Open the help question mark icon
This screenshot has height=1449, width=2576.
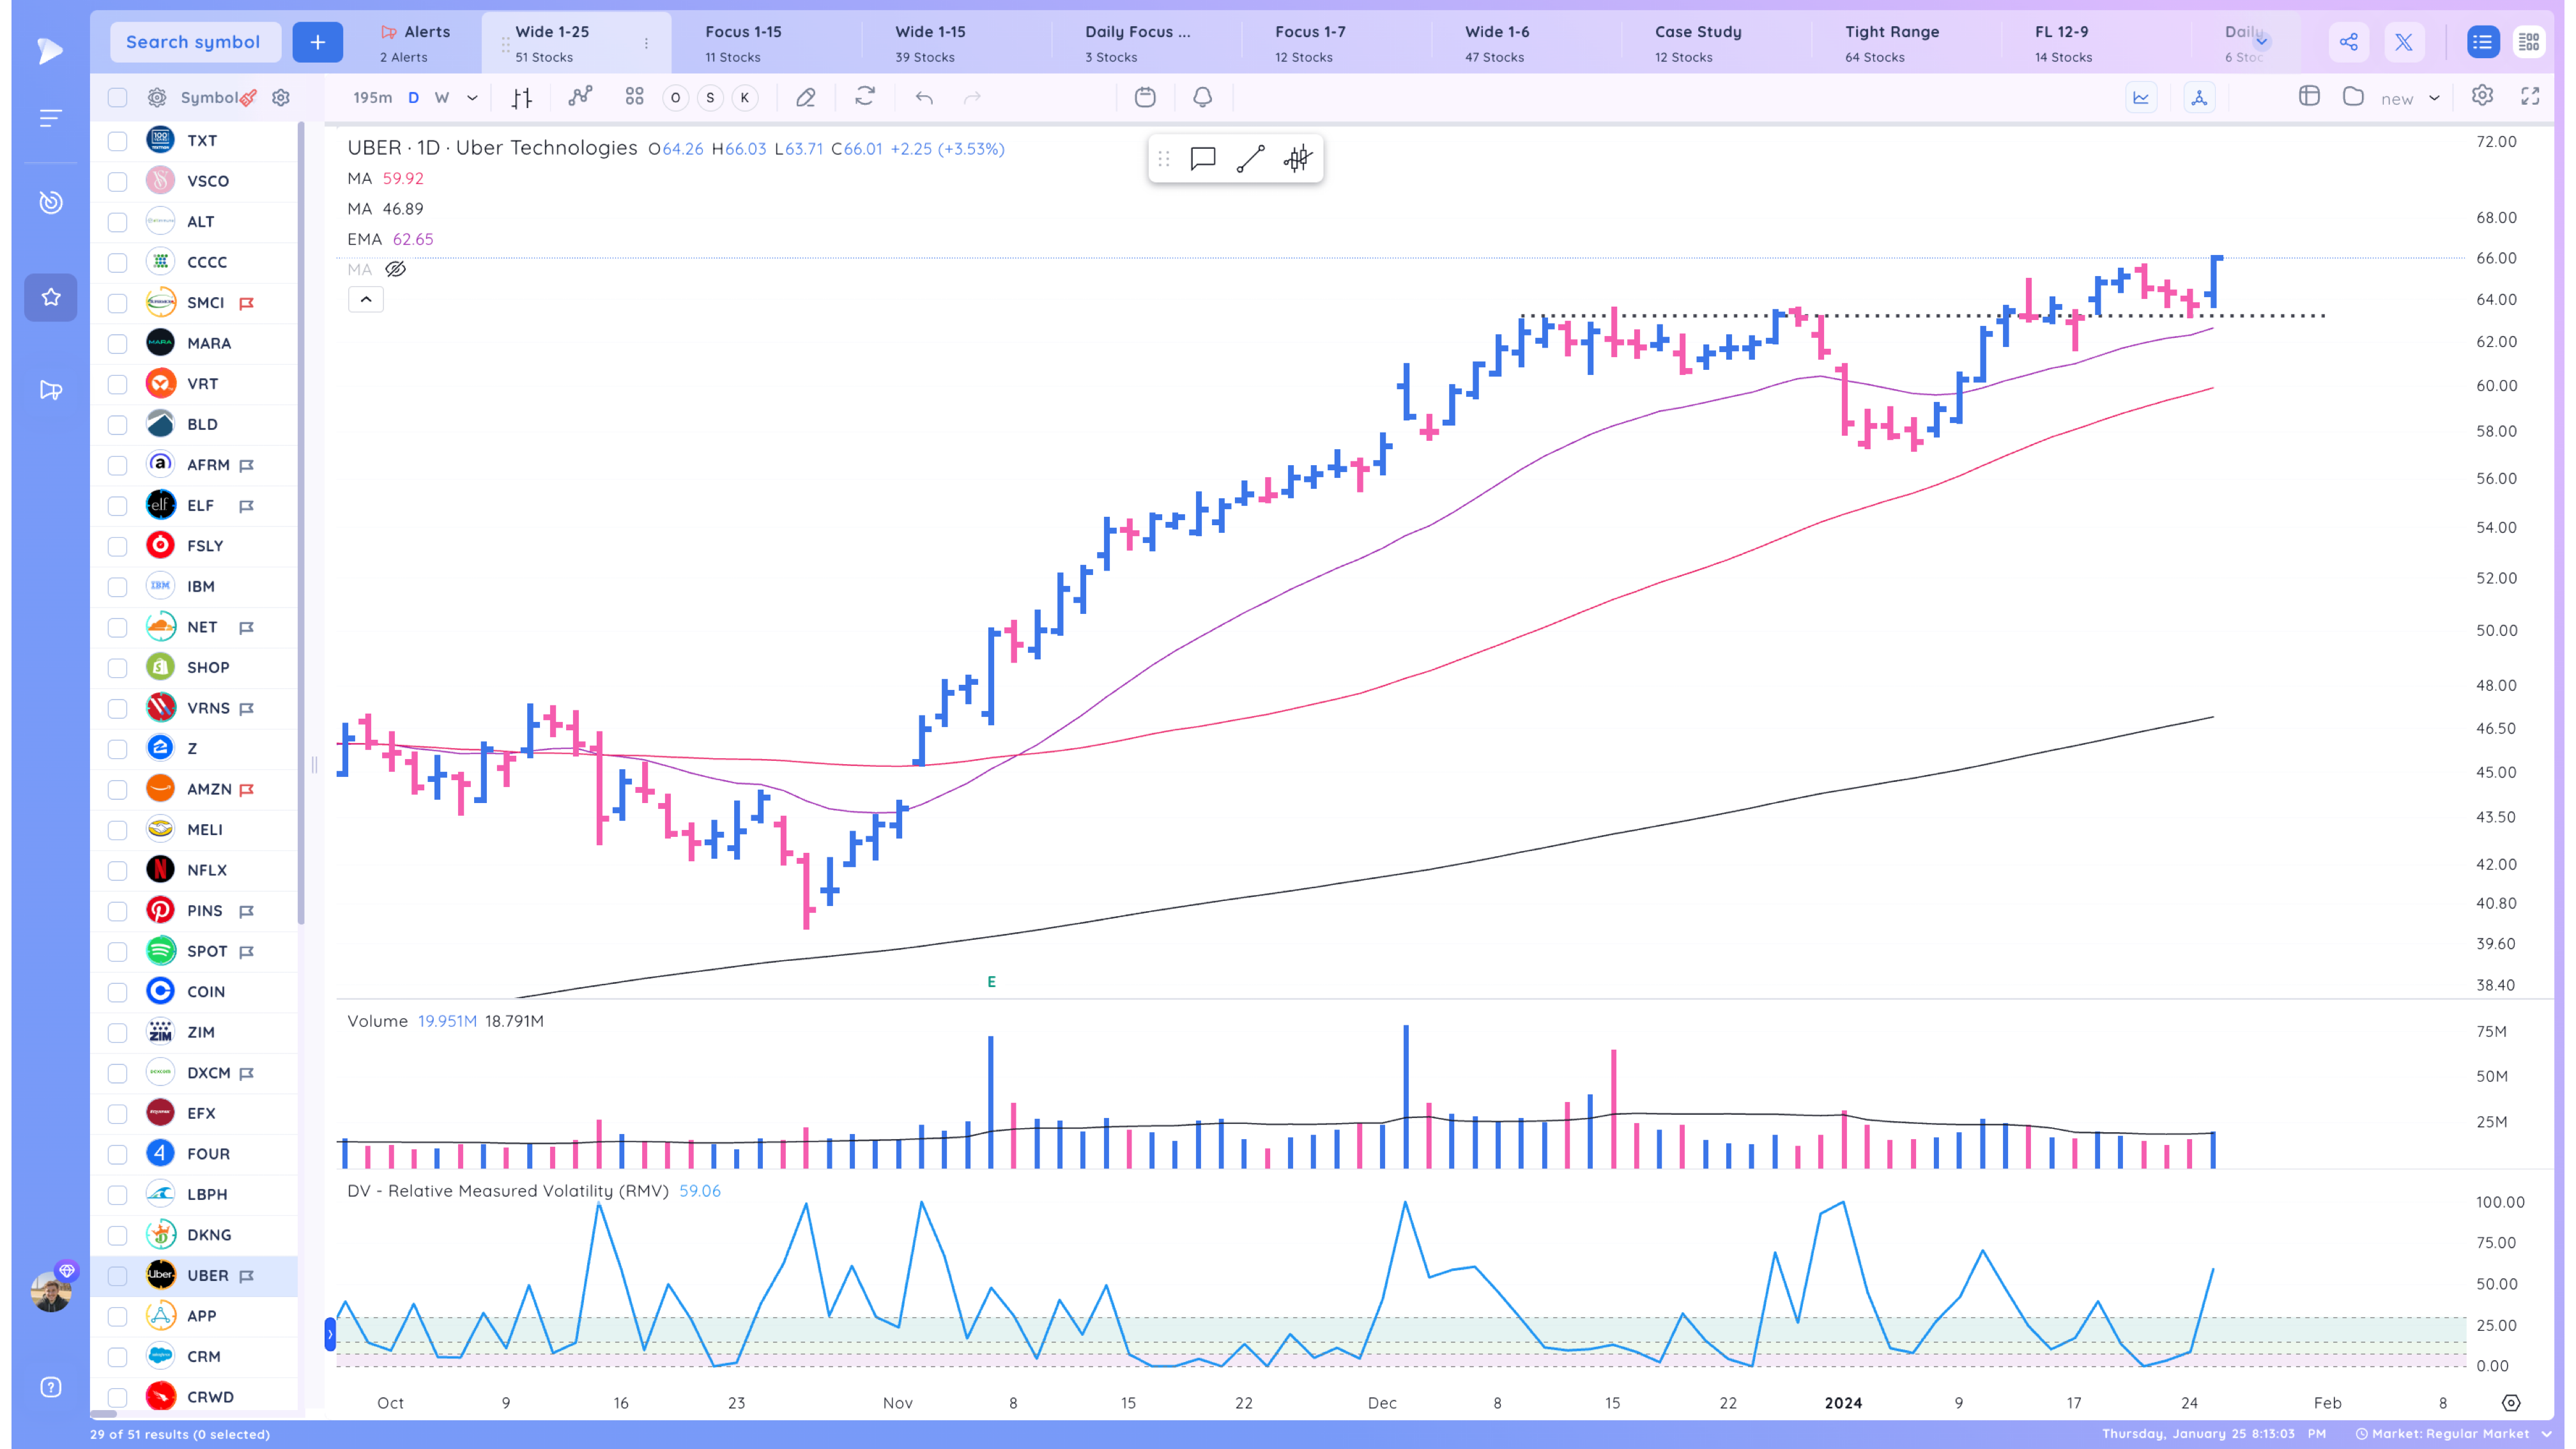pyautogui.click(x=50, y=1387)
